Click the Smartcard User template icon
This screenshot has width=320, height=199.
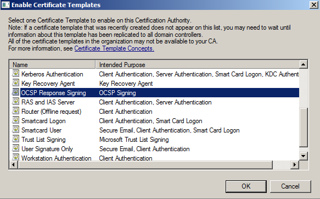[15, 130]
